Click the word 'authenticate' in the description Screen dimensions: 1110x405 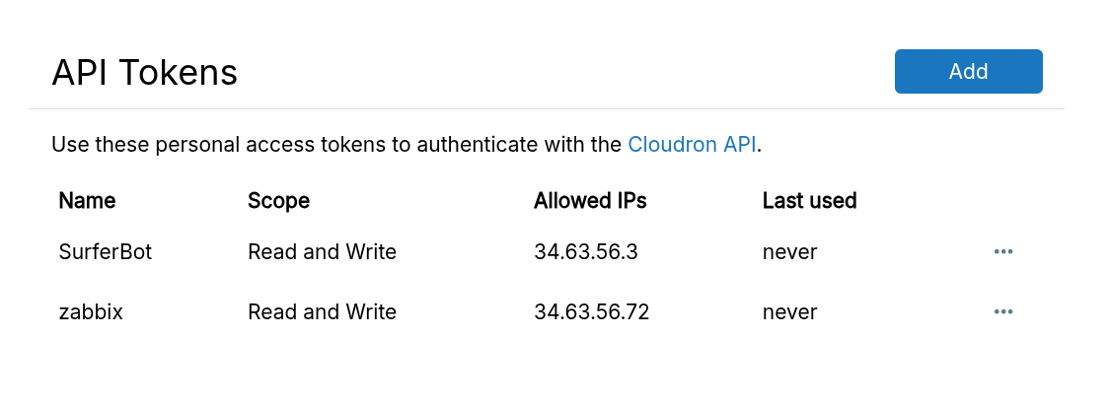[x=474, y=145]
